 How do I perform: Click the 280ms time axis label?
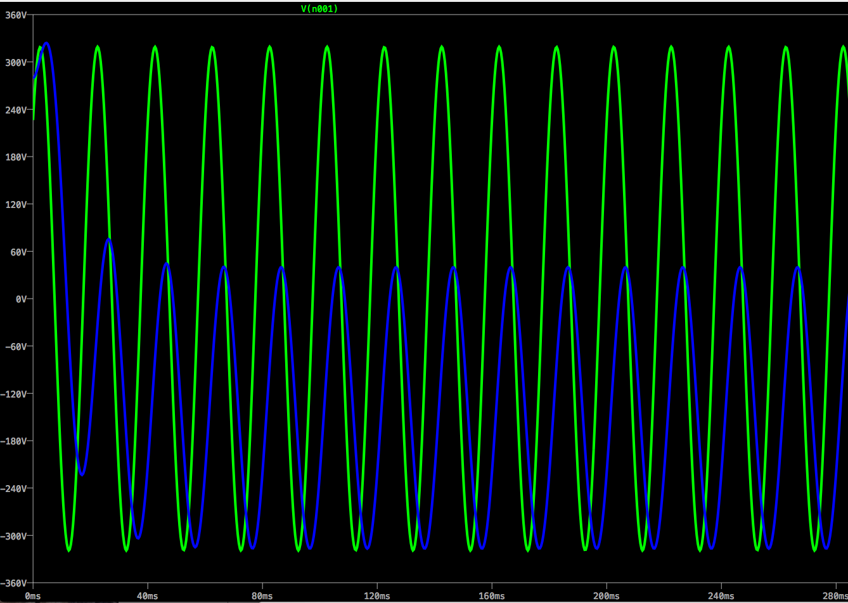[x=834, y=596]
